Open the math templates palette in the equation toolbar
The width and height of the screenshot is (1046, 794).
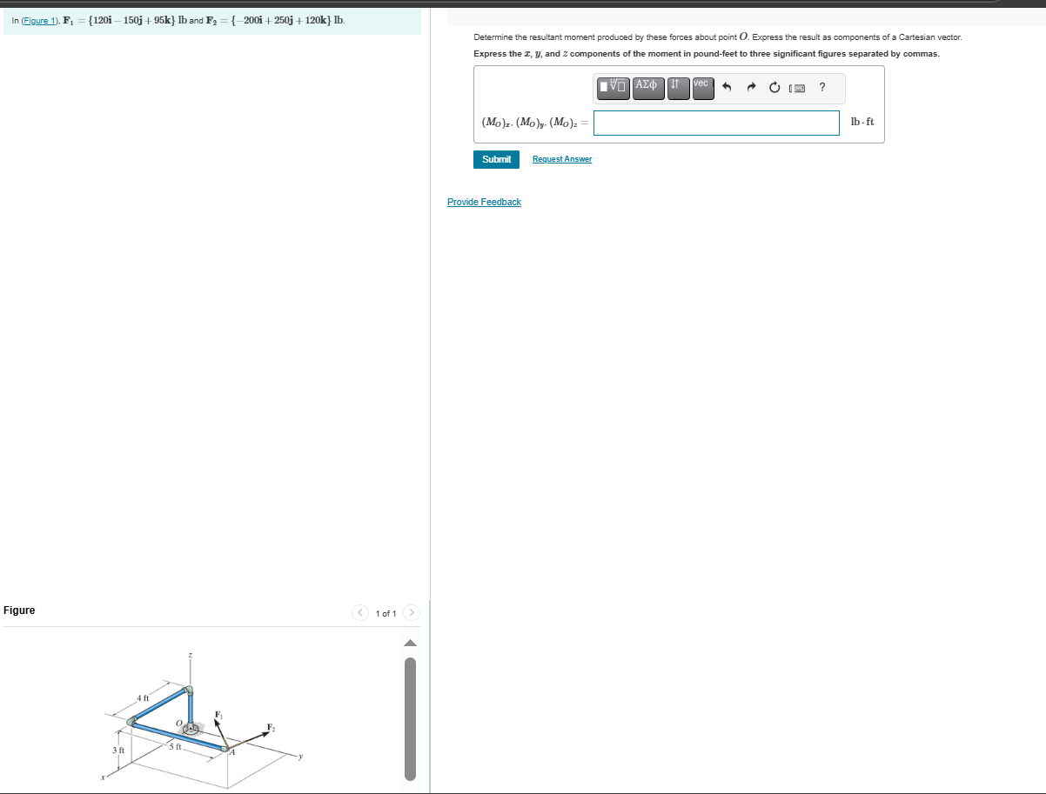[613, 88]
